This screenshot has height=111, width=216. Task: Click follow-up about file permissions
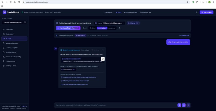tap(75, 81)
